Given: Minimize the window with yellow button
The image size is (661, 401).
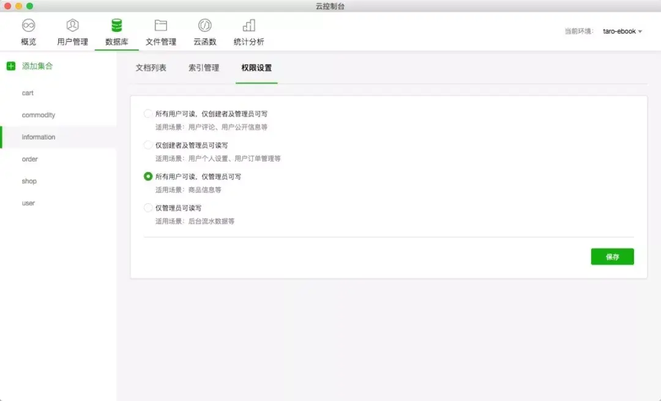Looking at the screenshot, I should pyautogui.click(x=18, y=6).
